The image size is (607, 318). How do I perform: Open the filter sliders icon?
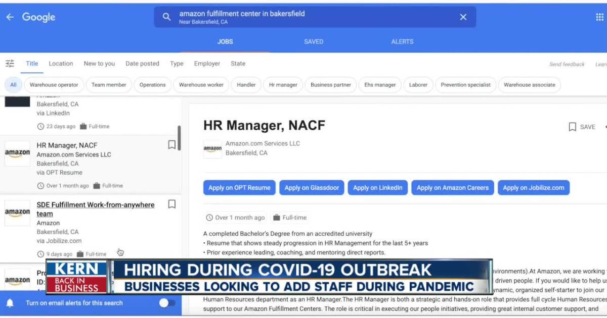point(10,64)
